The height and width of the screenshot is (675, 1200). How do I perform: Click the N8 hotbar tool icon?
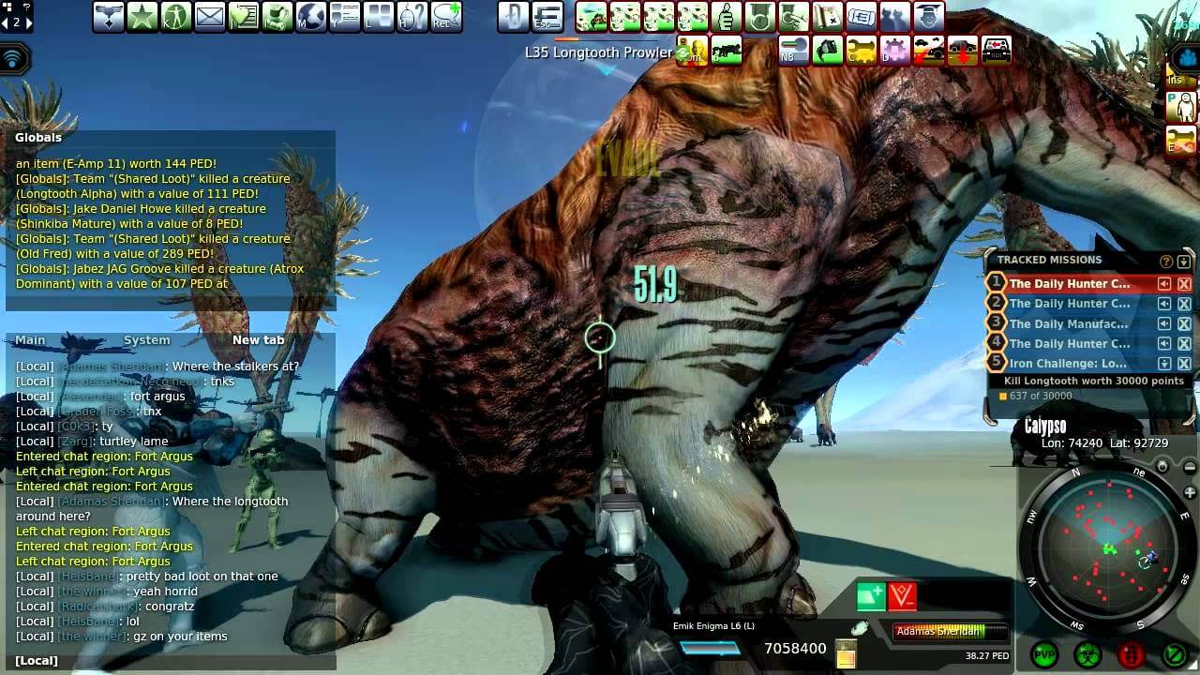tap(793, 50)
